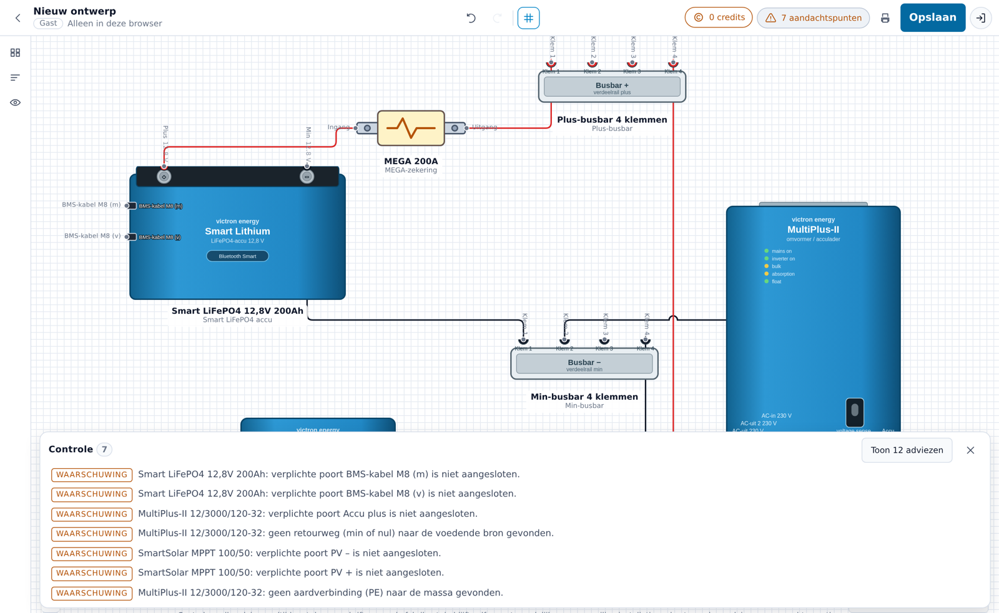Click the BMS-kabel M8 (m) port
Viewport: 999px width, 613px height.
coord(128,206)
